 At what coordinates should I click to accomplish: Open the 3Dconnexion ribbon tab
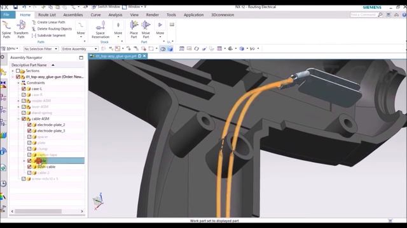(x=223, y=15)
